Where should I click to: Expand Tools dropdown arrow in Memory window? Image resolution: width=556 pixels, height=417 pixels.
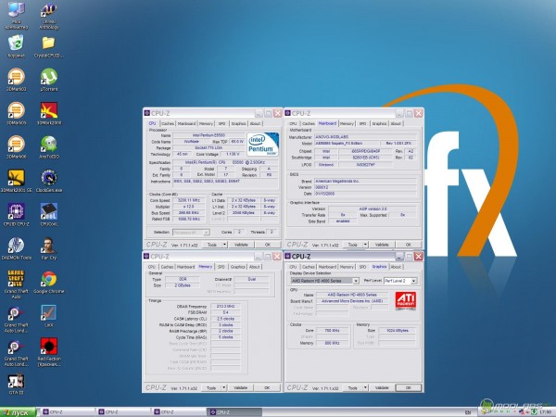224,387
